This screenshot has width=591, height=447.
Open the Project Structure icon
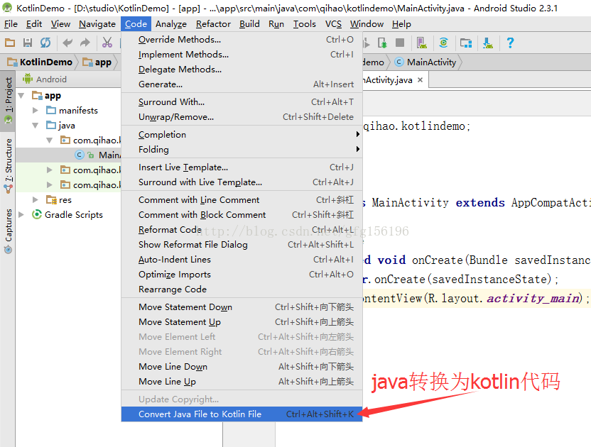tap(466, 43)
